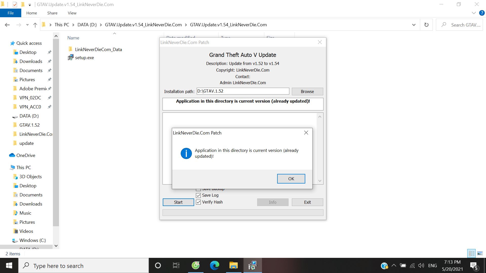This screenshot has height=273, width=486.
Task: Click the setup installer taskbar icon
Action: 253,266
